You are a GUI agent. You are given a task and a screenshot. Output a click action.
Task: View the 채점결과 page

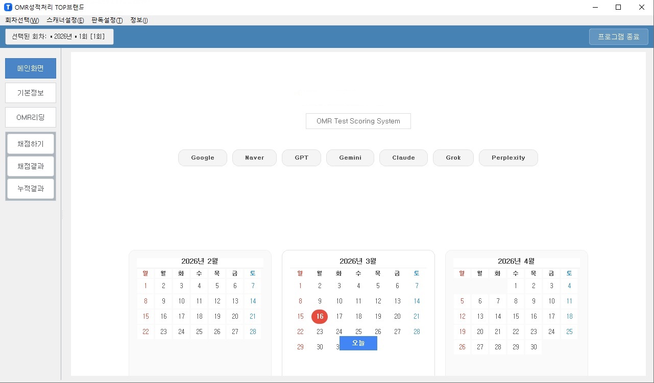(31, 166)
